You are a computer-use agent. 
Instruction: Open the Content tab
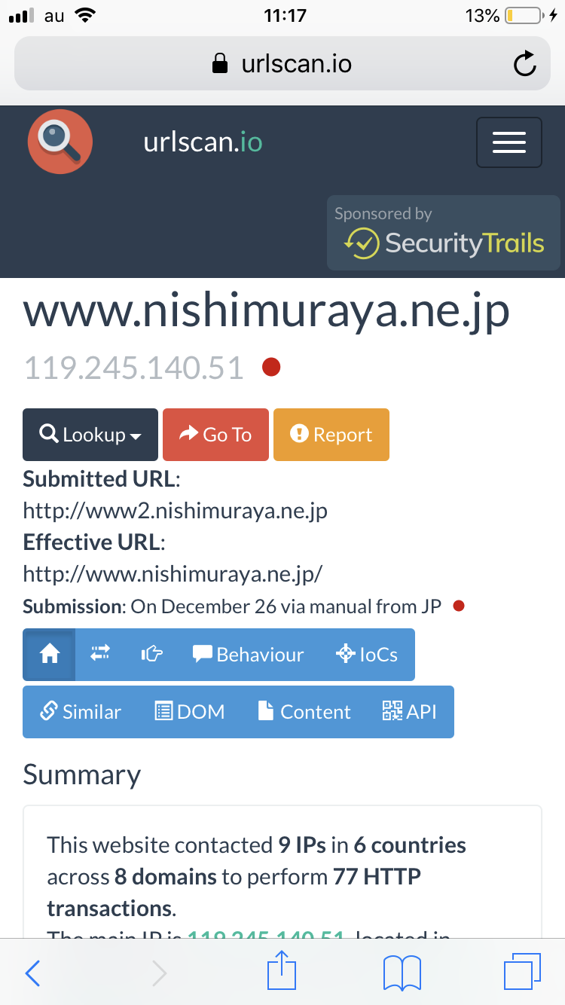tap(304, 712)
